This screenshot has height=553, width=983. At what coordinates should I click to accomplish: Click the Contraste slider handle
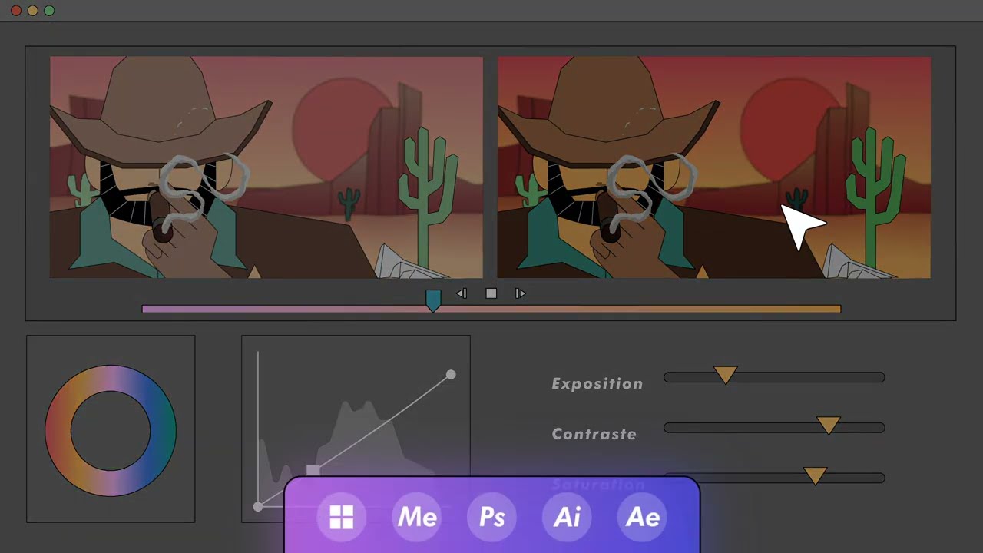coord(828,426)
